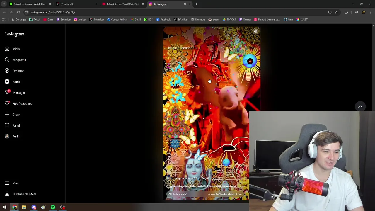Click the Instagram logo
This screenshot has height=211, width=375.
pos(15,34)
